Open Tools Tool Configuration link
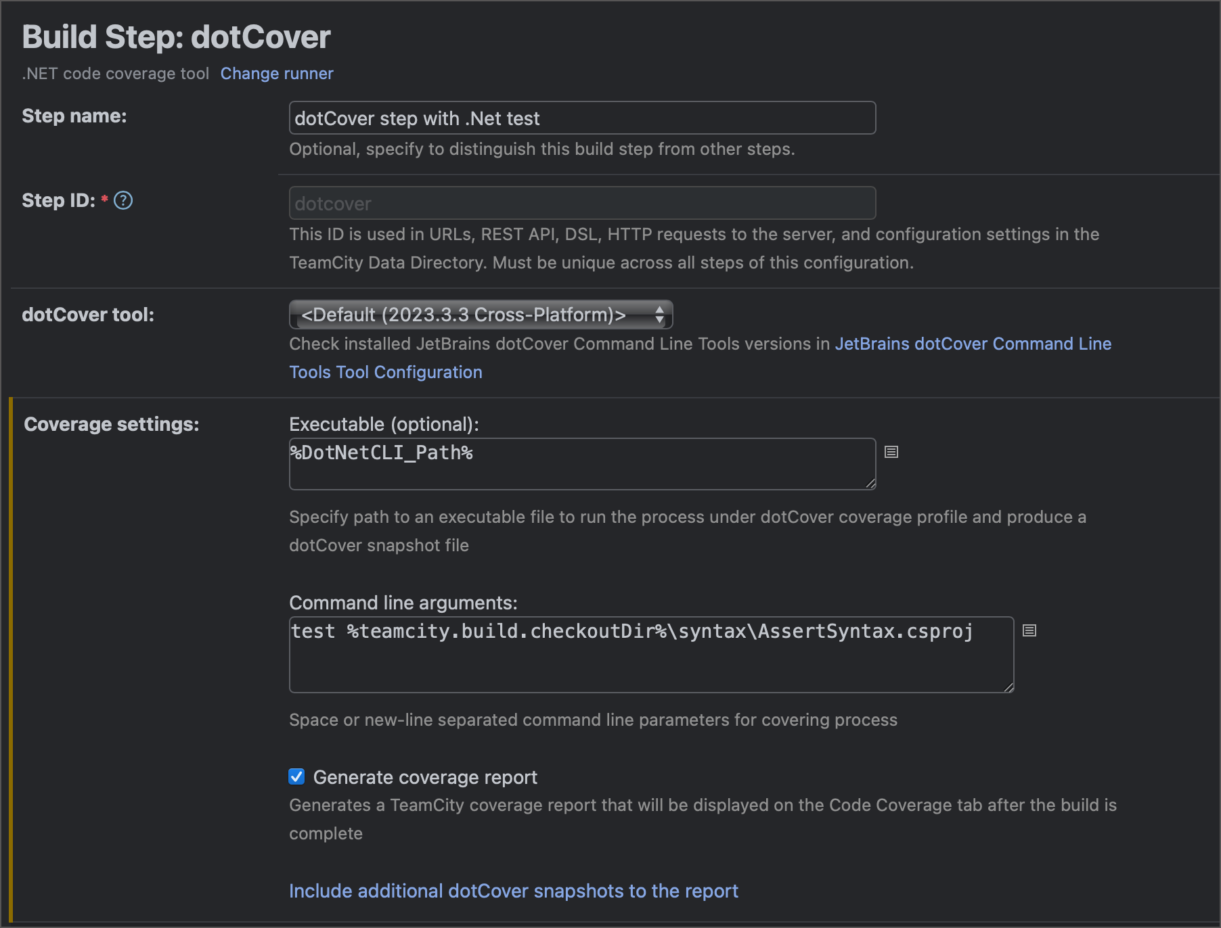Viewport: 1221px width, 928px height. pos(385,372)
